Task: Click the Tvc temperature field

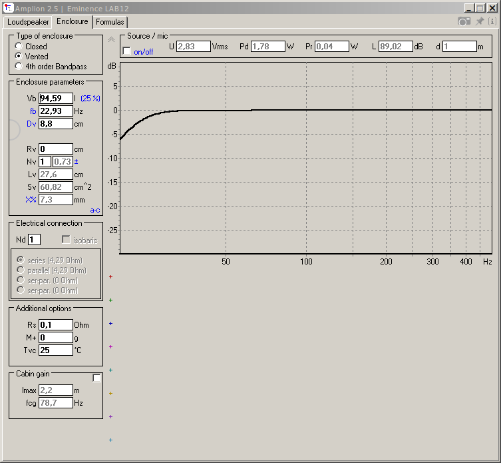Action: click(x=56, y=350)
